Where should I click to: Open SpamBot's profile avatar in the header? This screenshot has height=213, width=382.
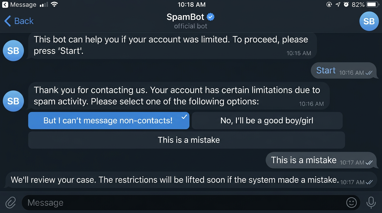click(369, 21)
